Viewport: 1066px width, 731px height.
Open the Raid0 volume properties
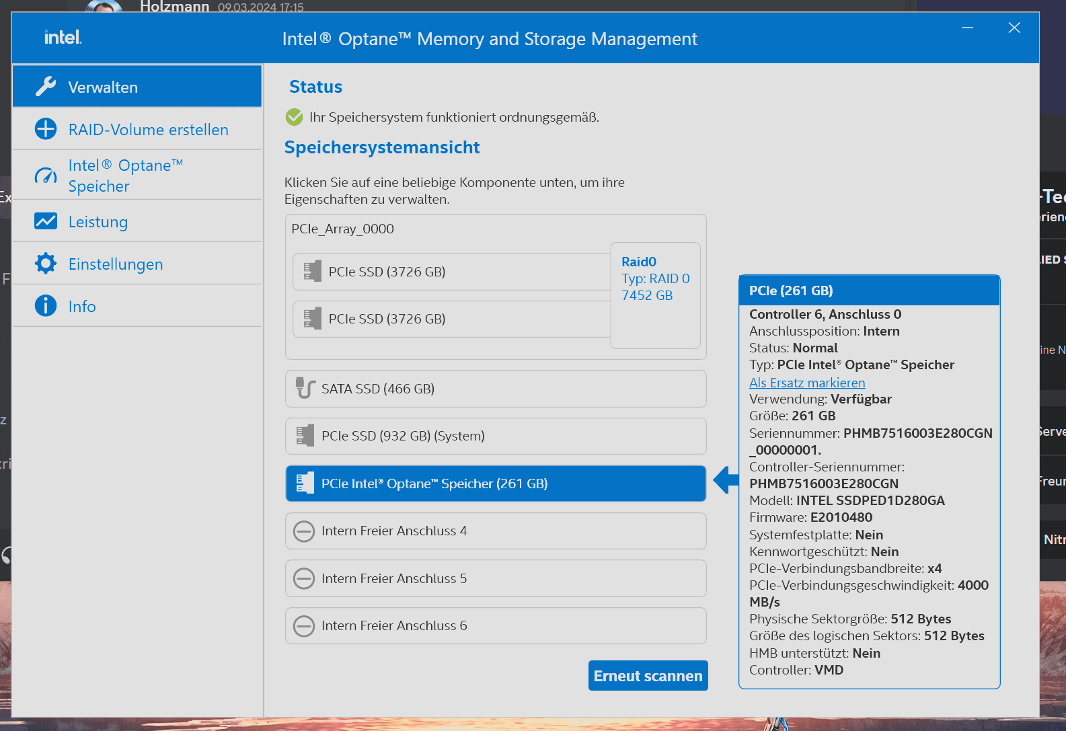[656, 295]
